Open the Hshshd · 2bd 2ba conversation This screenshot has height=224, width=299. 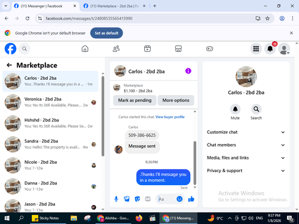pos(50,123)
